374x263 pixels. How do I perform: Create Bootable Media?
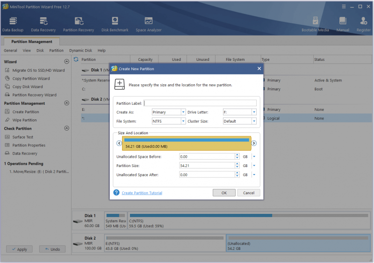315,24
